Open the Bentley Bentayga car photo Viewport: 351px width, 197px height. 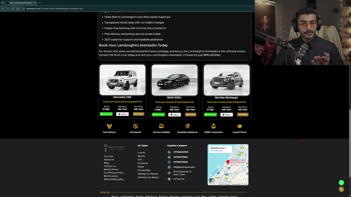pos(227,80)
